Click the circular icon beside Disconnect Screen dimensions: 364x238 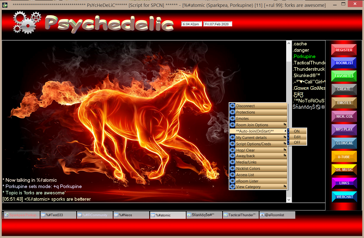point(232,106)
